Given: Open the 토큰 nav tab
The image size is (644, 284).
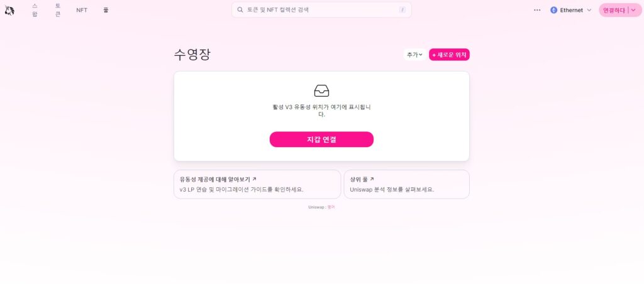Looking at the screenshot, I should coord(57,10).
